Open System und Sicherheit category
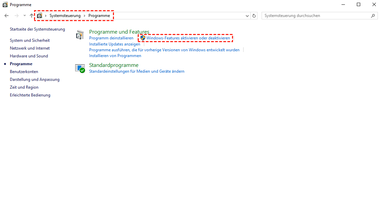 (x=30, y=40)
